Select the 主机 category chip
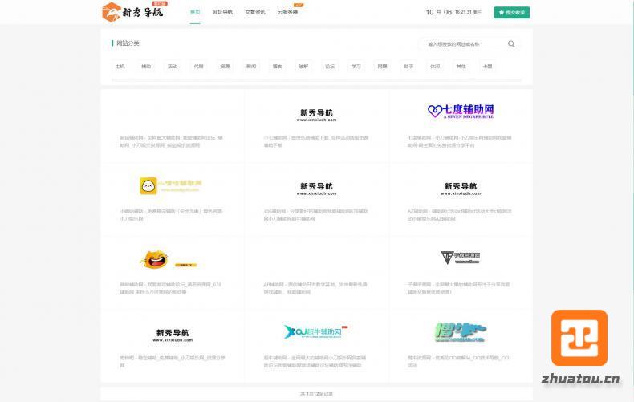Viewport: 634px width, 402px height. [120, 67]
